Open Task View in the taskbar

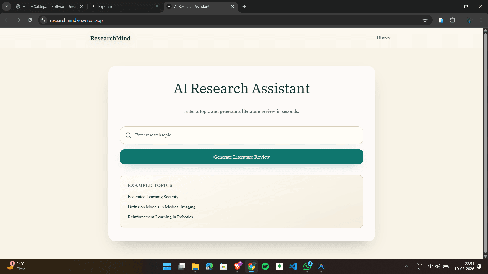click(x=181, y=266)
